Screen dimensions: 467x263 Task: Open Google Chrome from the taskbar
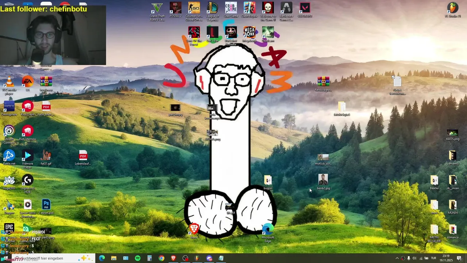tap(161, 258)
